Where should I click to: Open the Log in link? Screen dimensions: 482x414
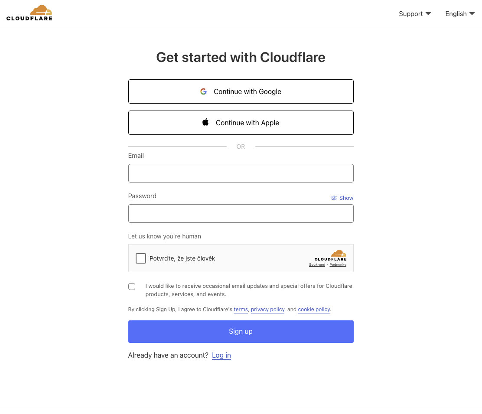pos(221,355)
